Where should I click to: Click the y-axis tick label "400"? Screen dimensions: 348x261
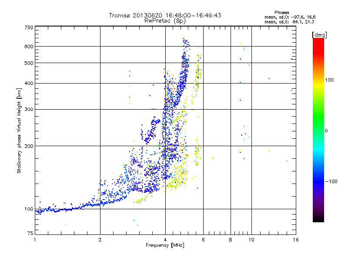(x=29, y=84)
